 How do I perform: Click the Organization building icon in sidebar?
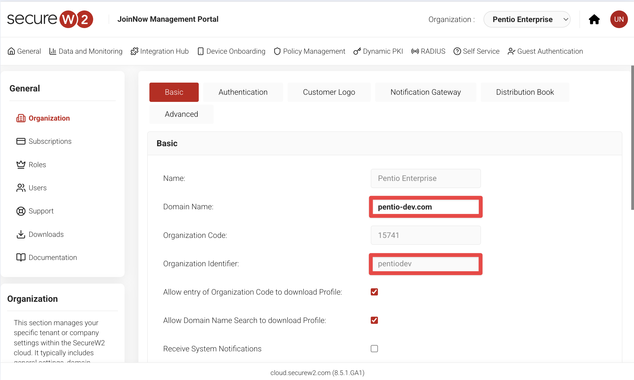pos(21,118)
